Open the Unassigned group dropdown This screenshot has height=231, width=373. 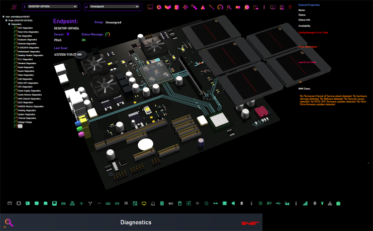tap(114, 6)
